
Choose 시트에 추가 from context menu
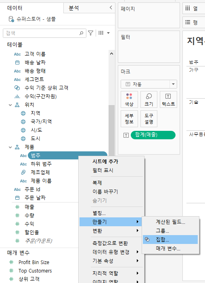[x=105, y=161]
